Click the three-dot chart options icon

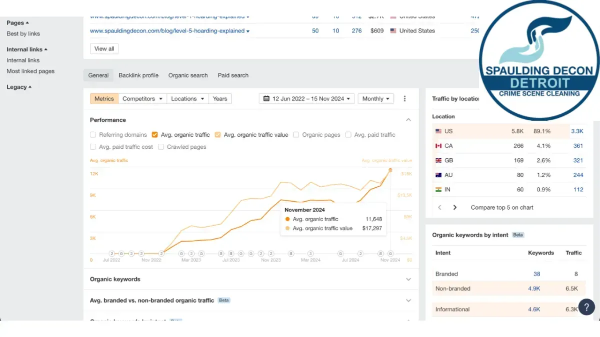[x=404, y=99]
